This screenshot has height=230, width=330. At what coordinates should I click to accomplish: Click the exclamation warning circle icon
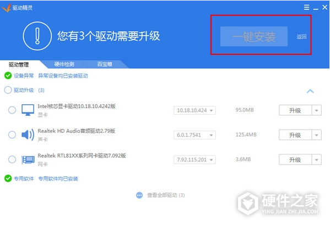click(x=37, y=36)
